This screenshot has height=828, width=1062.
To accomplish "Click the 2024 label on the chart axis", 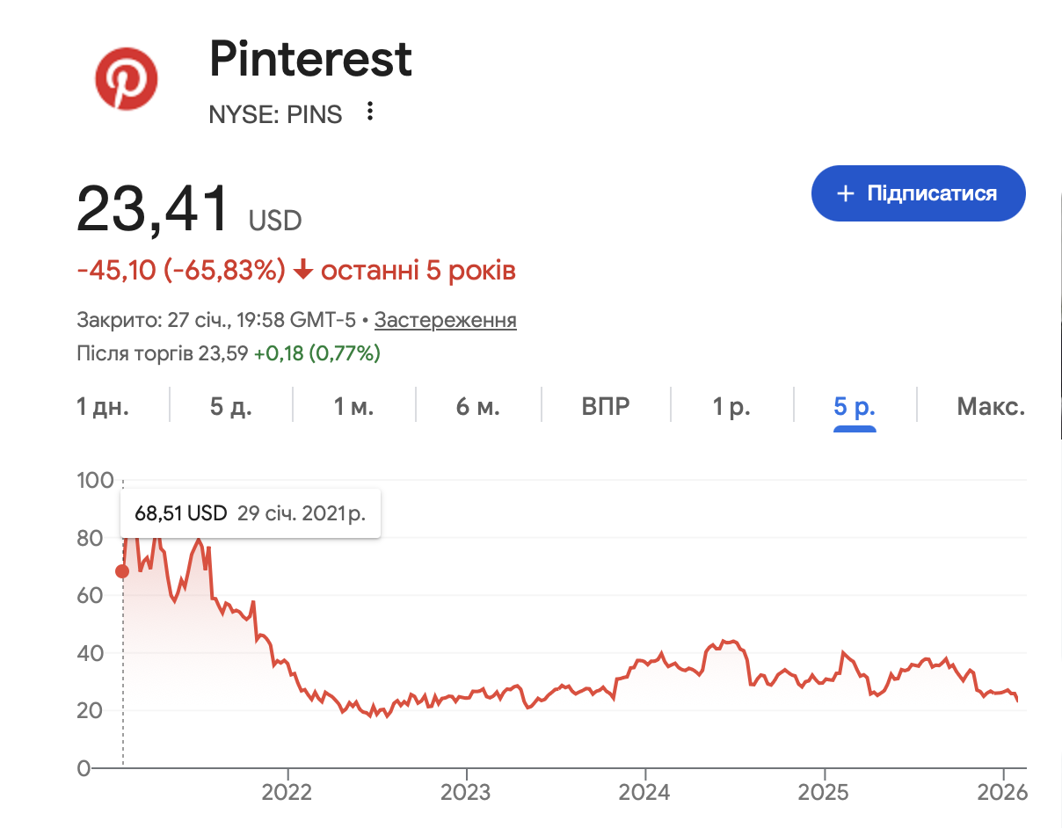I will coord(644,792).
